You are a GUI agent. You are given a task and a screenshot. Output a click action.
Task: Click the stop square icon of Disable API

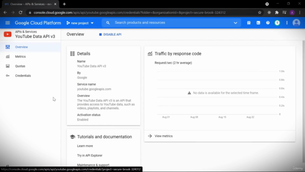pyautogui.click(x=101, y=34)
